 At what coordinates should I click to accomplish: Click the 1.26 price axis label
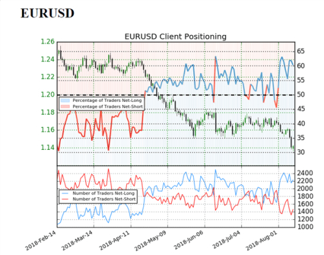pyautogui.click(x=48, y=42)
